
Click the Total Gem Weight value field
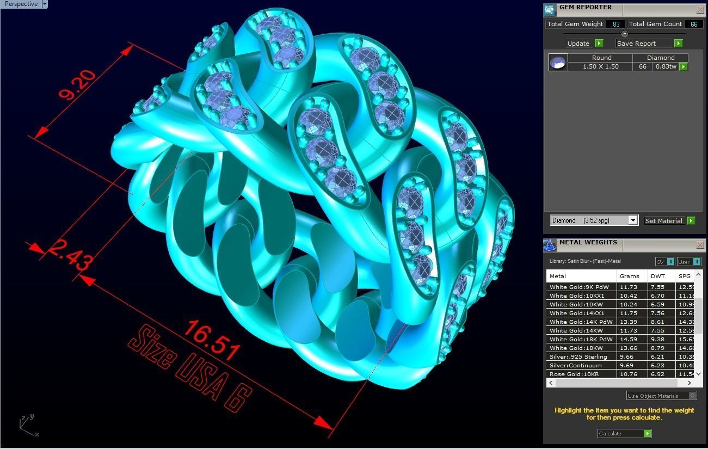point(615,24)
